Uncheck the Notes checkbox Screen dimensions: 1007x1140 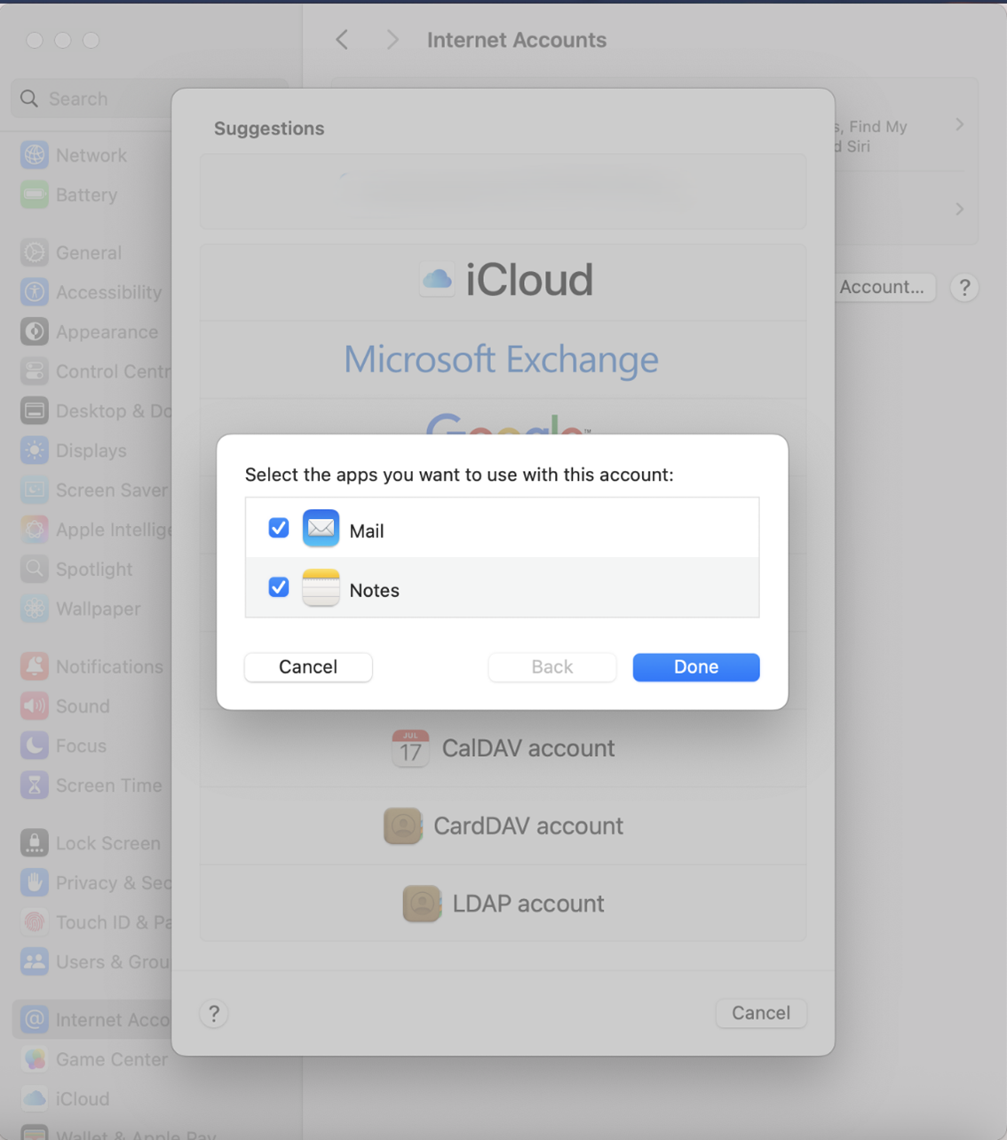pyautogui.click(x=279, y=587)
